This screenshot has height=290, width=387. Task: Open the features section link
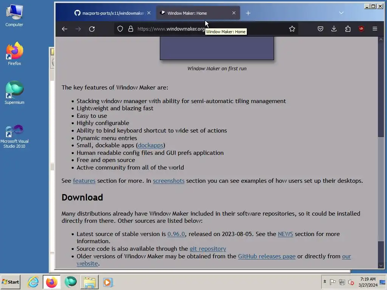point(84,181)
